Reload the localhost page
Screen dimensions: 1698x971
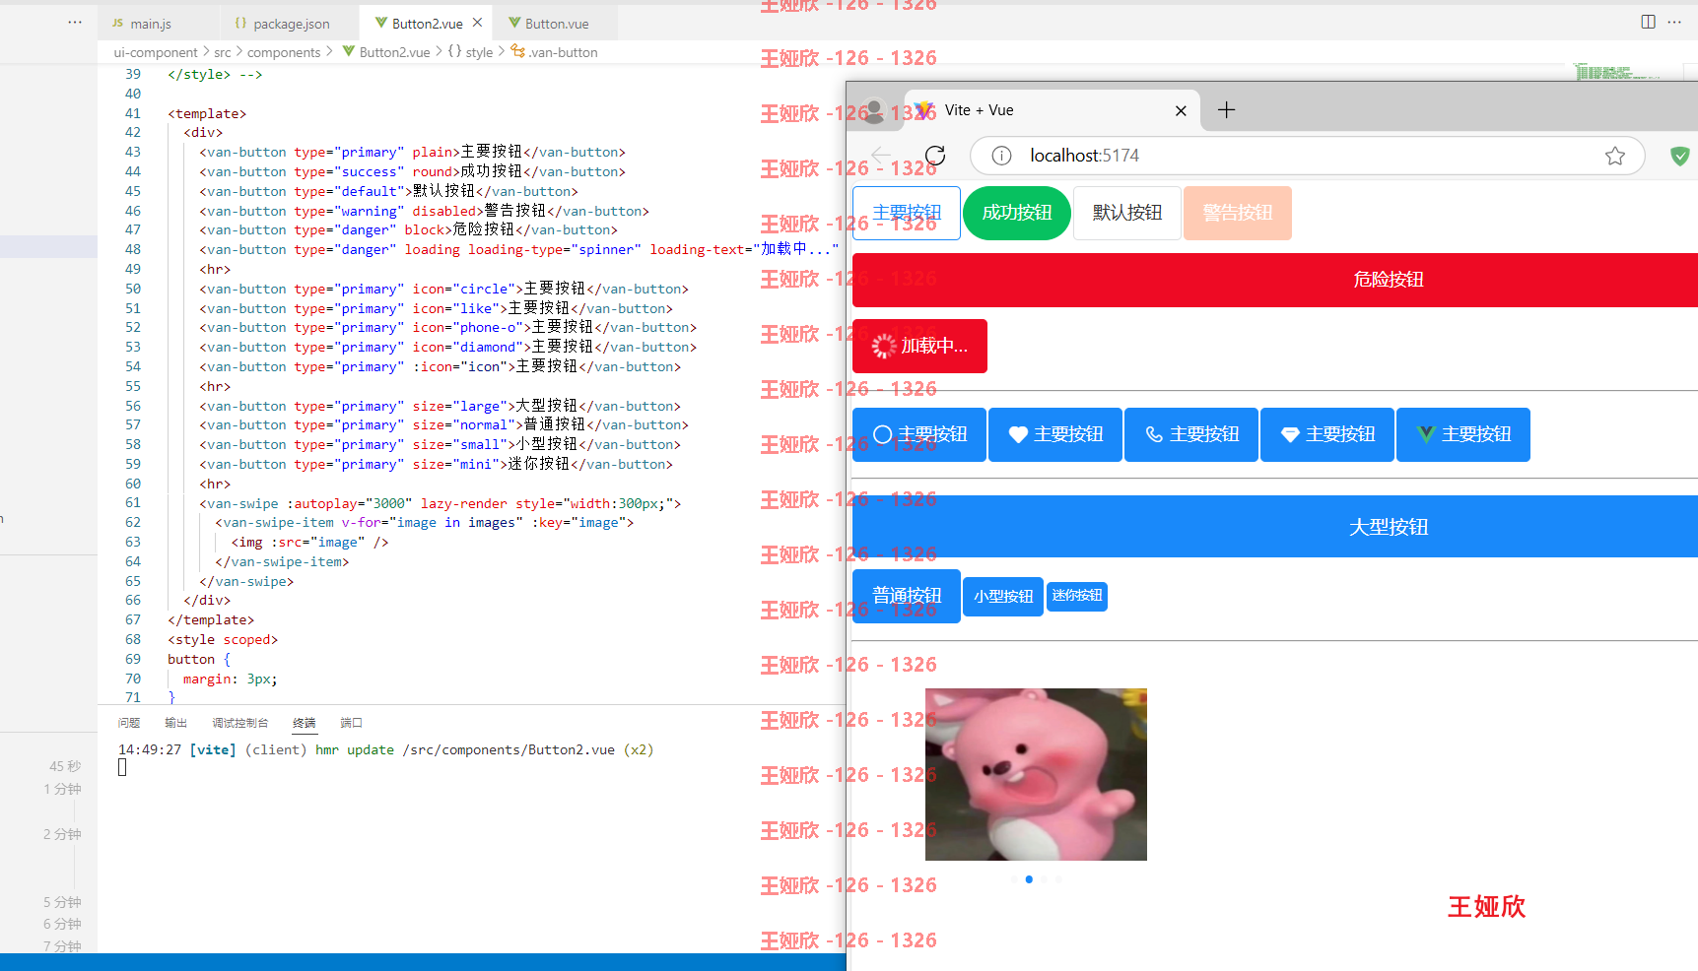pyautogui.click(x=935, y=156)
